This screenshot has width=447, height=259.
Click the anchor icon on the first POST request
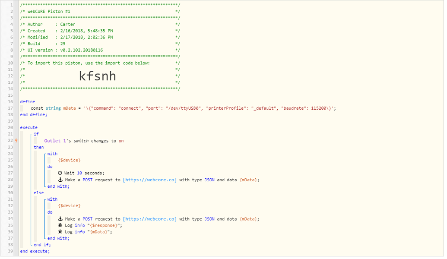coord(60,179)
